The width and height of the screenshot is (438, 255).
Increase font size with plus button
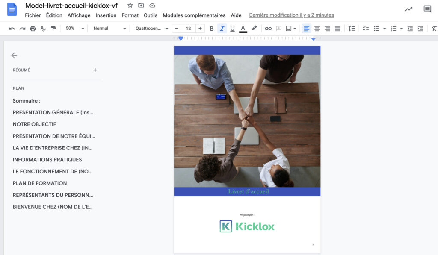200,29
